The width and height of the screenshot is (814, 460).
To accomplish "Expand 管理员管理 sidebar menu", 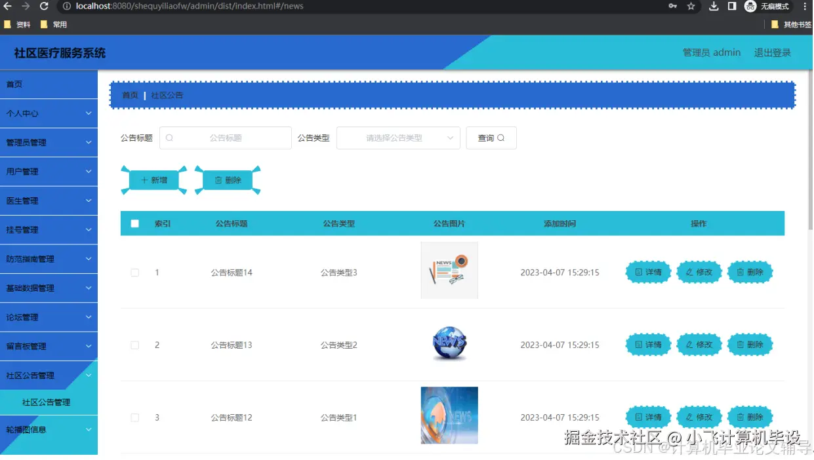I will pos(49,142).
